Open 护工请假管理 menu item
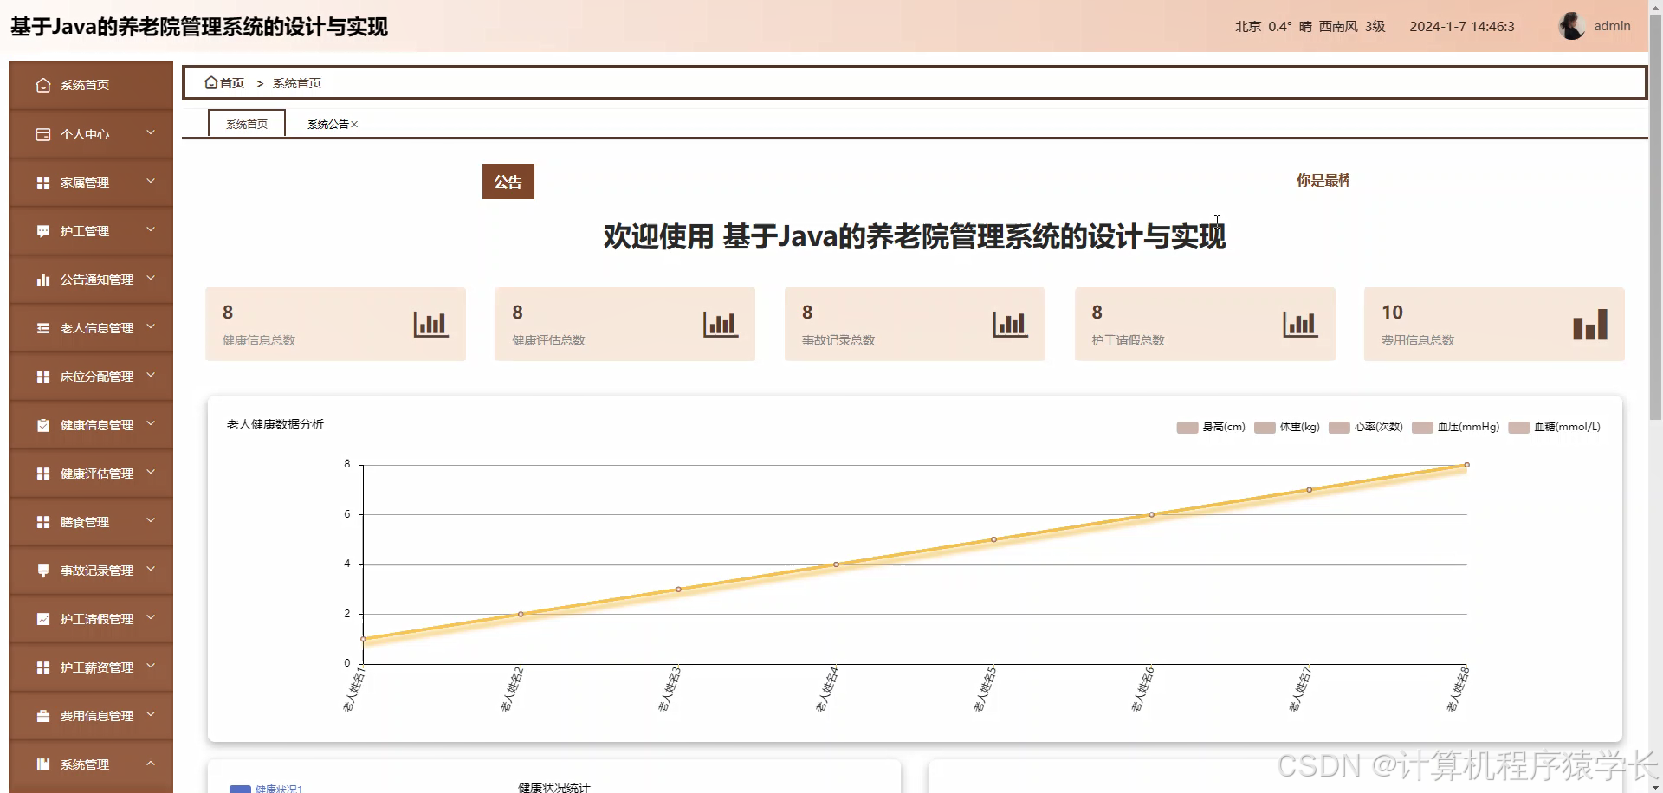Image resolution: width=1663 pixels, height=793 pixels. (91, 619)
